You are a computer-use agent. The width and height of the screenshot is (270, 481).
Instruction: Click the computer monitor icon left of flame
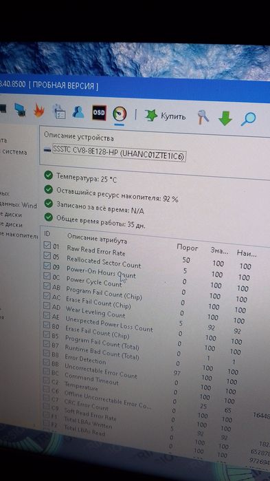click(x=20, y=110)
